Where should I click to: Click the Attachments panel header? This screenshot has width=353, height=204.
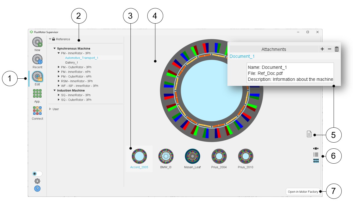(274, 49)
